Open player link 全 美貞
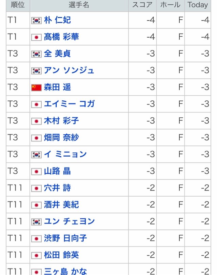 57,54
